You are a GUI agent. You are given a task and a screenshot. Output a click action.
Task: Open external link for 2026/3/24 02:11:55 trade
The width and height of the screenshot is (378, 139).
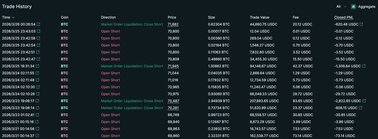coord(38,73)
